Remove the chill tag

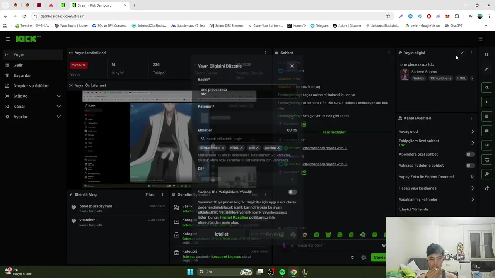[x=257, y=148]
